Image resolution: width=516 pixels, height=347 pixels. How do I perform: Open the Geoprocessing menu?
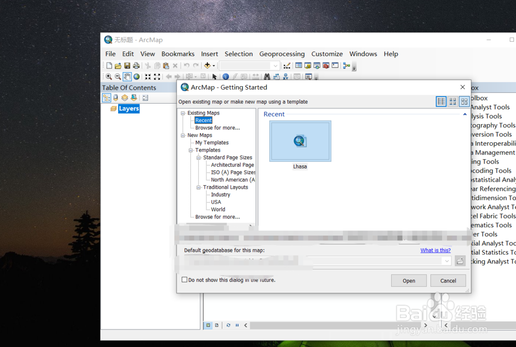point(282,54)
